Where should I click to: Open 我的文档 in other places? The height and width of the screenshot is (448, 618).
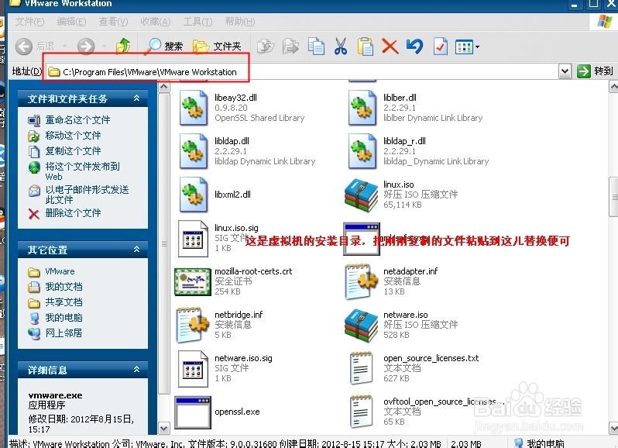pyautogui.click(x=64, y=287)
